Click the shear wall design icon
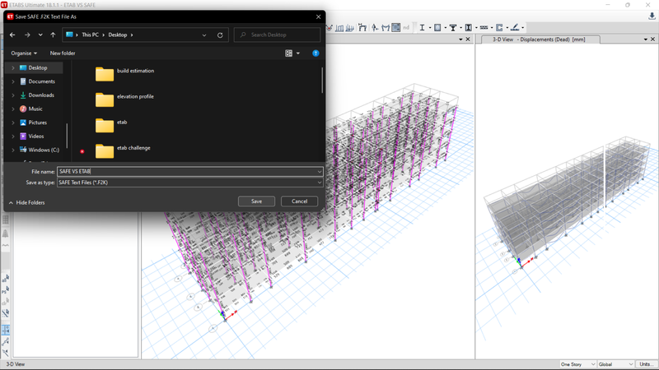 499,28
